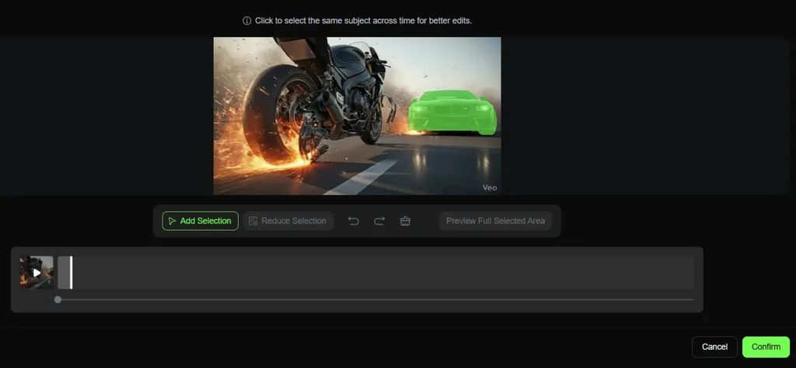Click the middle of the scrubber track
The height and width of the screenshot is (368, 796).
click(375, 300)
